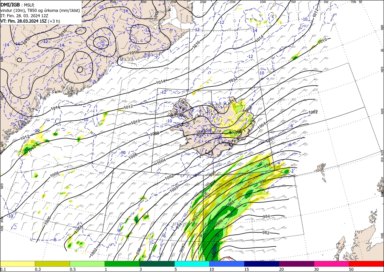Click the '982' isobar label
The image size is (384, 272).
(x=266, y=233)
